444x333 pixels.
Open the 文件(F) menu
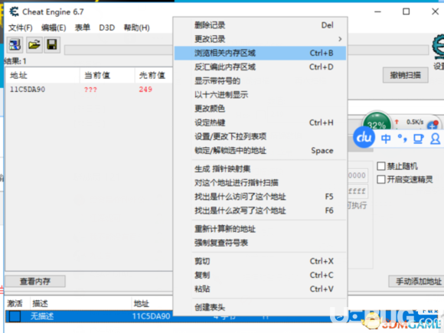[x=21, y=28]
